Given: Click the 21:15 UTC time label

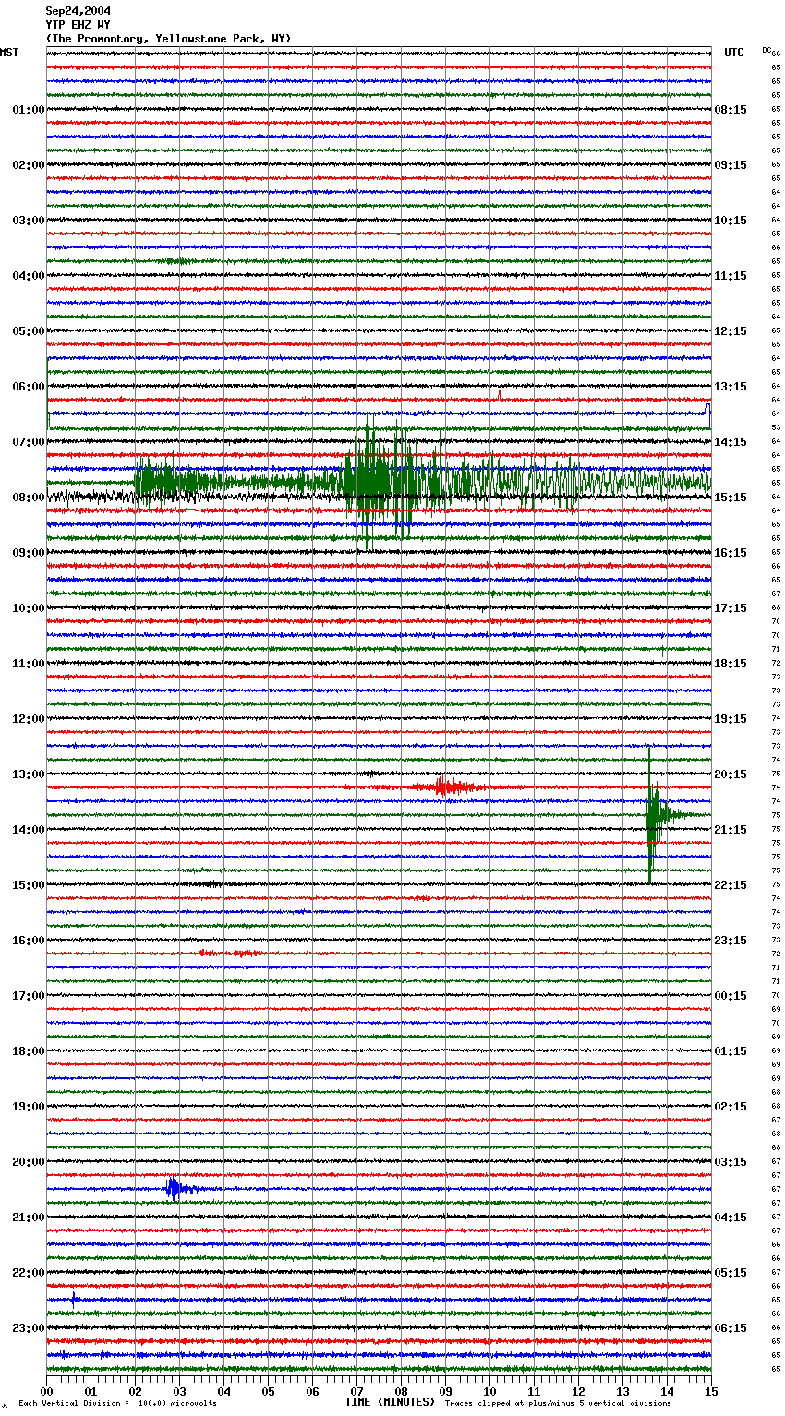Looking at the screenshot, I should pos(731,830).
